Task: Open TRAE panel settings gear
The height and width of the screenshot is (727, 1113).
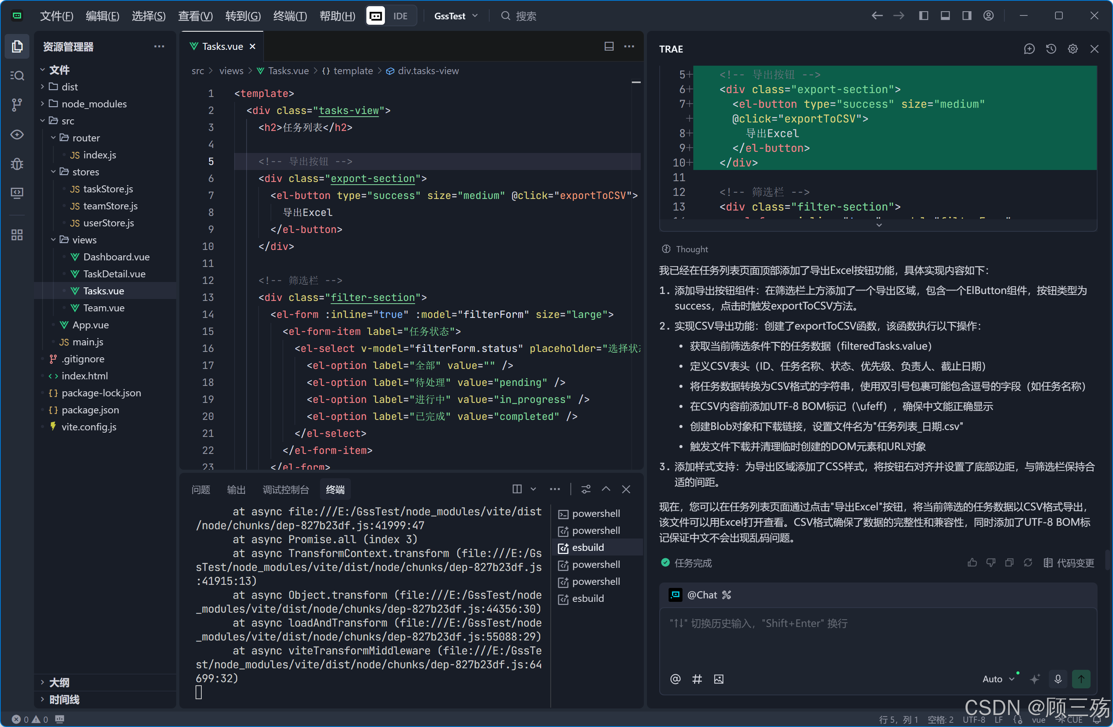Action: (x=1072, y=49)
